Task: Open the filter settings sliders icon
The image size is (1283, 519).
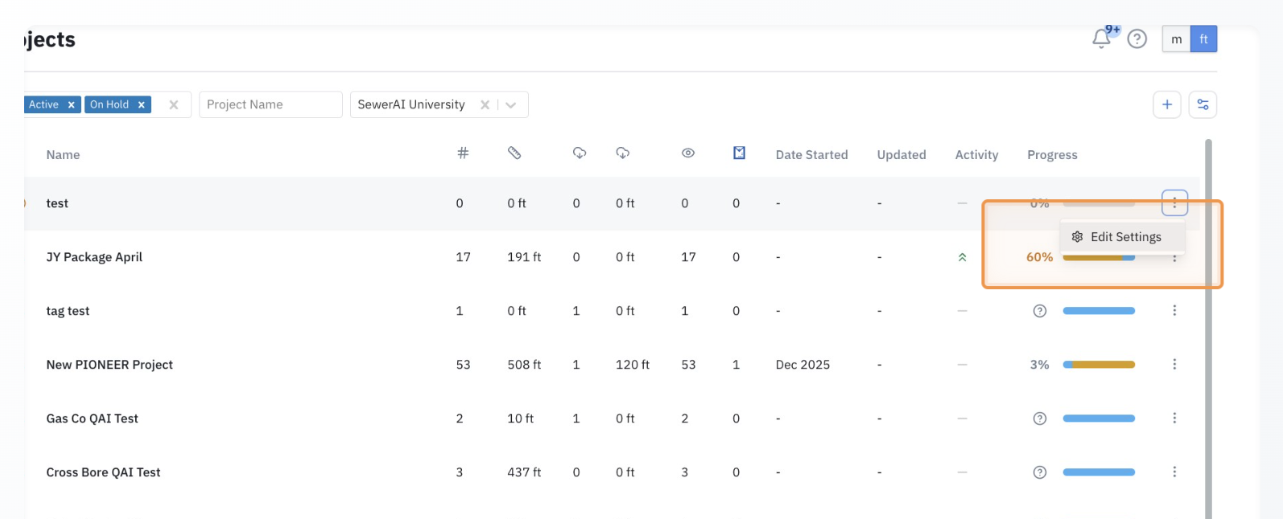Action: pos(1203,104)
